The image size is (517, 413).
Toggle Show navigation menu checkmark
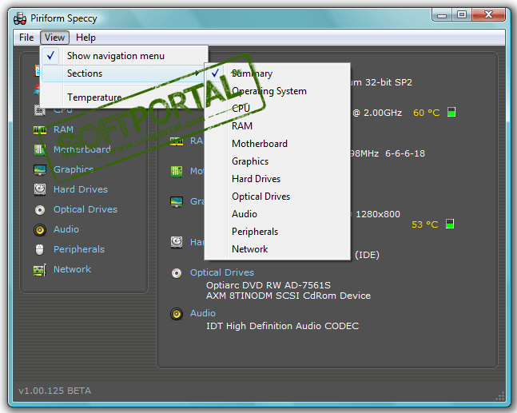pyautogui.click(x=115, y=56)
